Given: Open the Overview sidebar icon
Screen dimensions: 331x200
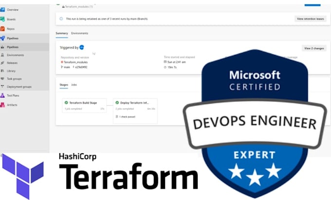Looking at the screenshot, I should coord(2,10).
